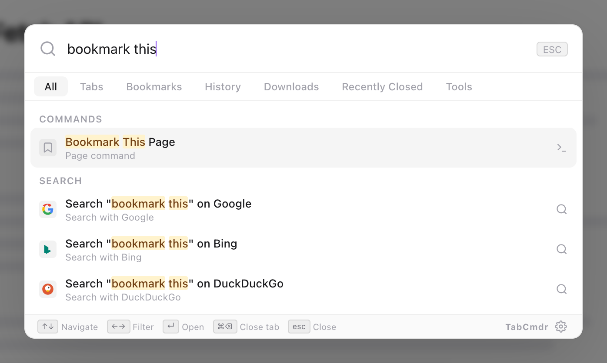This screenshot has height=363, width=607.
Task: Click the "Search with DuckDuckGo" subtitle
Action: [x=123, y=297]
